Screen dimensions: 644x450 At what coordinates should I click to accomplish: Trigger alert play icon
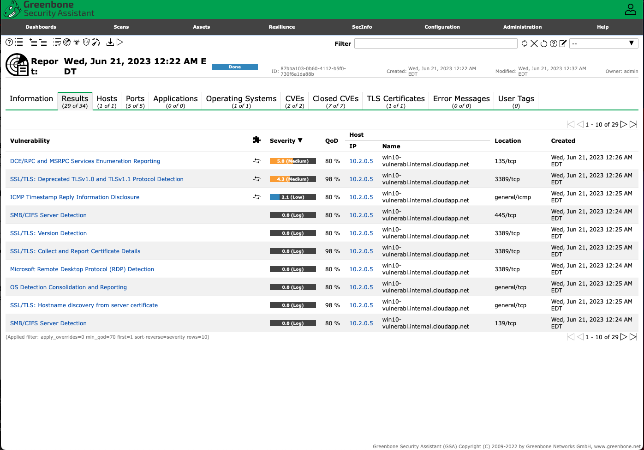tap(119, 42)
